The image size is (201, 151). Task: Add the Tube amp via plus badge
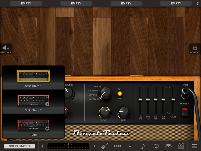47,129
